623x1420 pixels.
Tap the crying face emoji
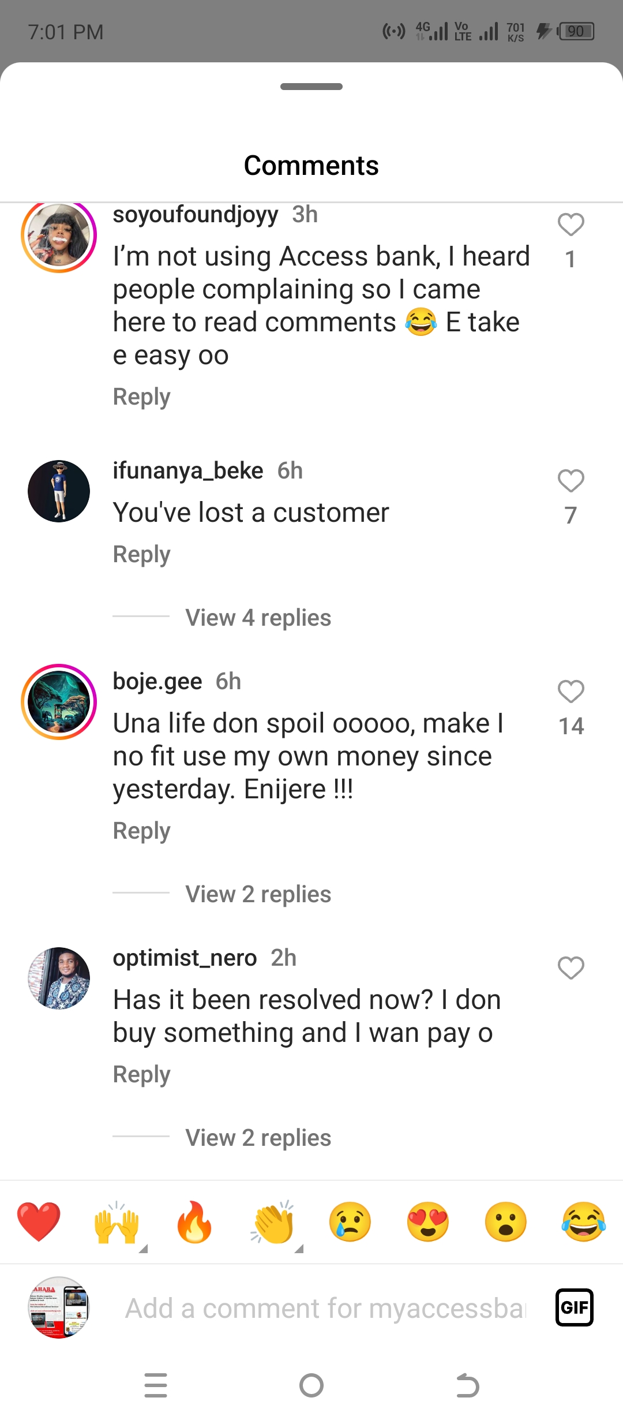pos(350,1221)
